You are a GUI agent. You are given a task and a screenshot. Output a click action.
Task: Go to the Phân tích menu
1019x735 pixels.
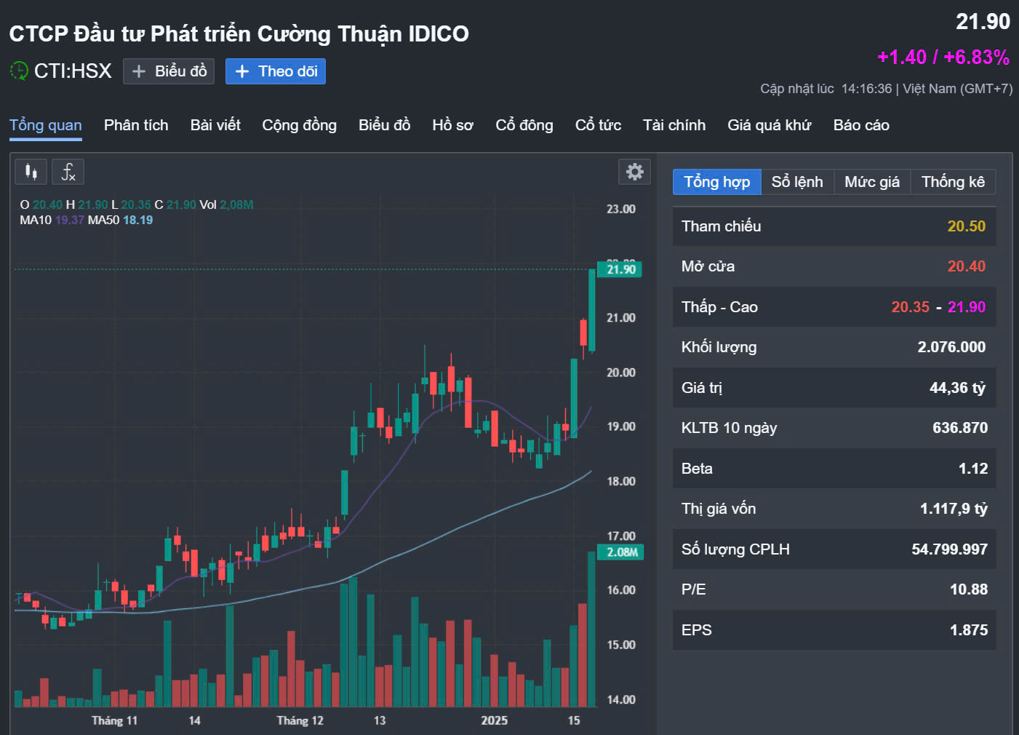tap(136, 125)
